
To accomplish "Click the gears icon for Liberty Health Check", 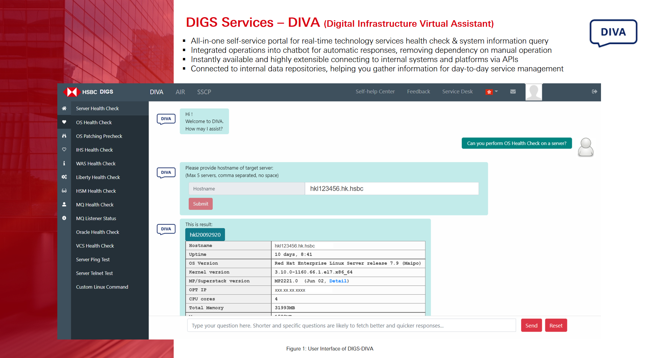I will (x=64, y=177).
